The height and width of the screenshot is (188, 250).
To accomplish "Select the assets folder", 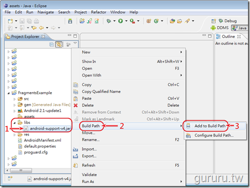I will coord(26,117).
